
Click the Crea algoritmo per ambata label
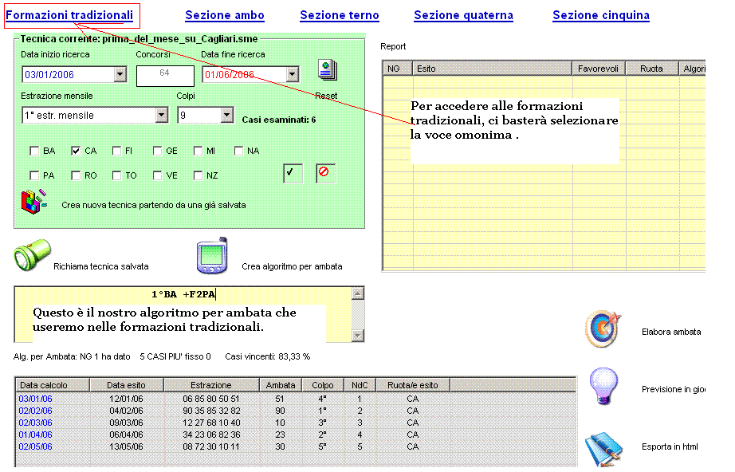click(292, 266)
